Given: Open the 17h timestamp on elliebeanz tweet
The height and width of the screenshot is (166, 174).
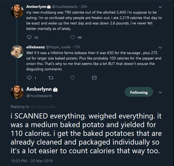Looking at the screenshot, I should [x=77, y=47].
